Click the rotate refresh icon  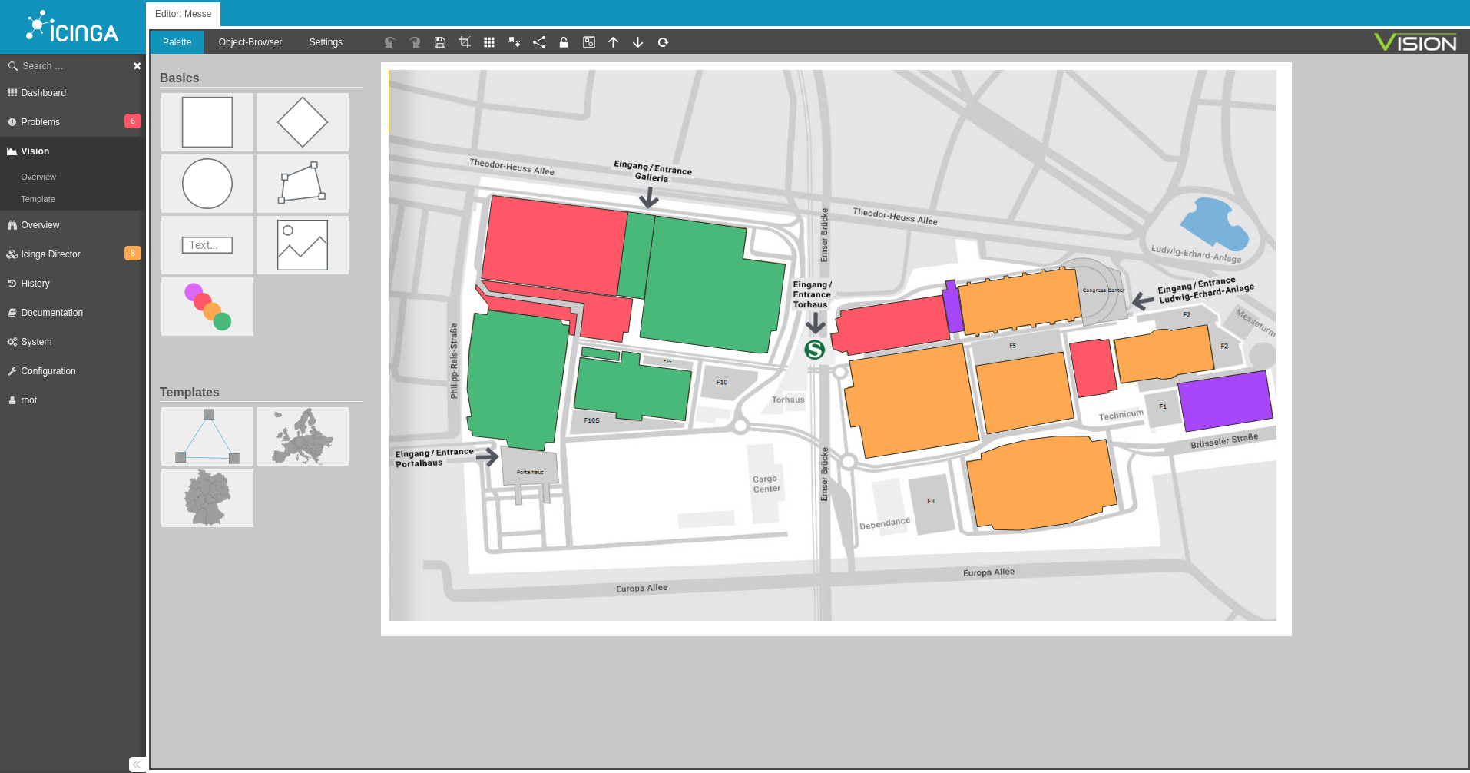(x=663, y=42)
